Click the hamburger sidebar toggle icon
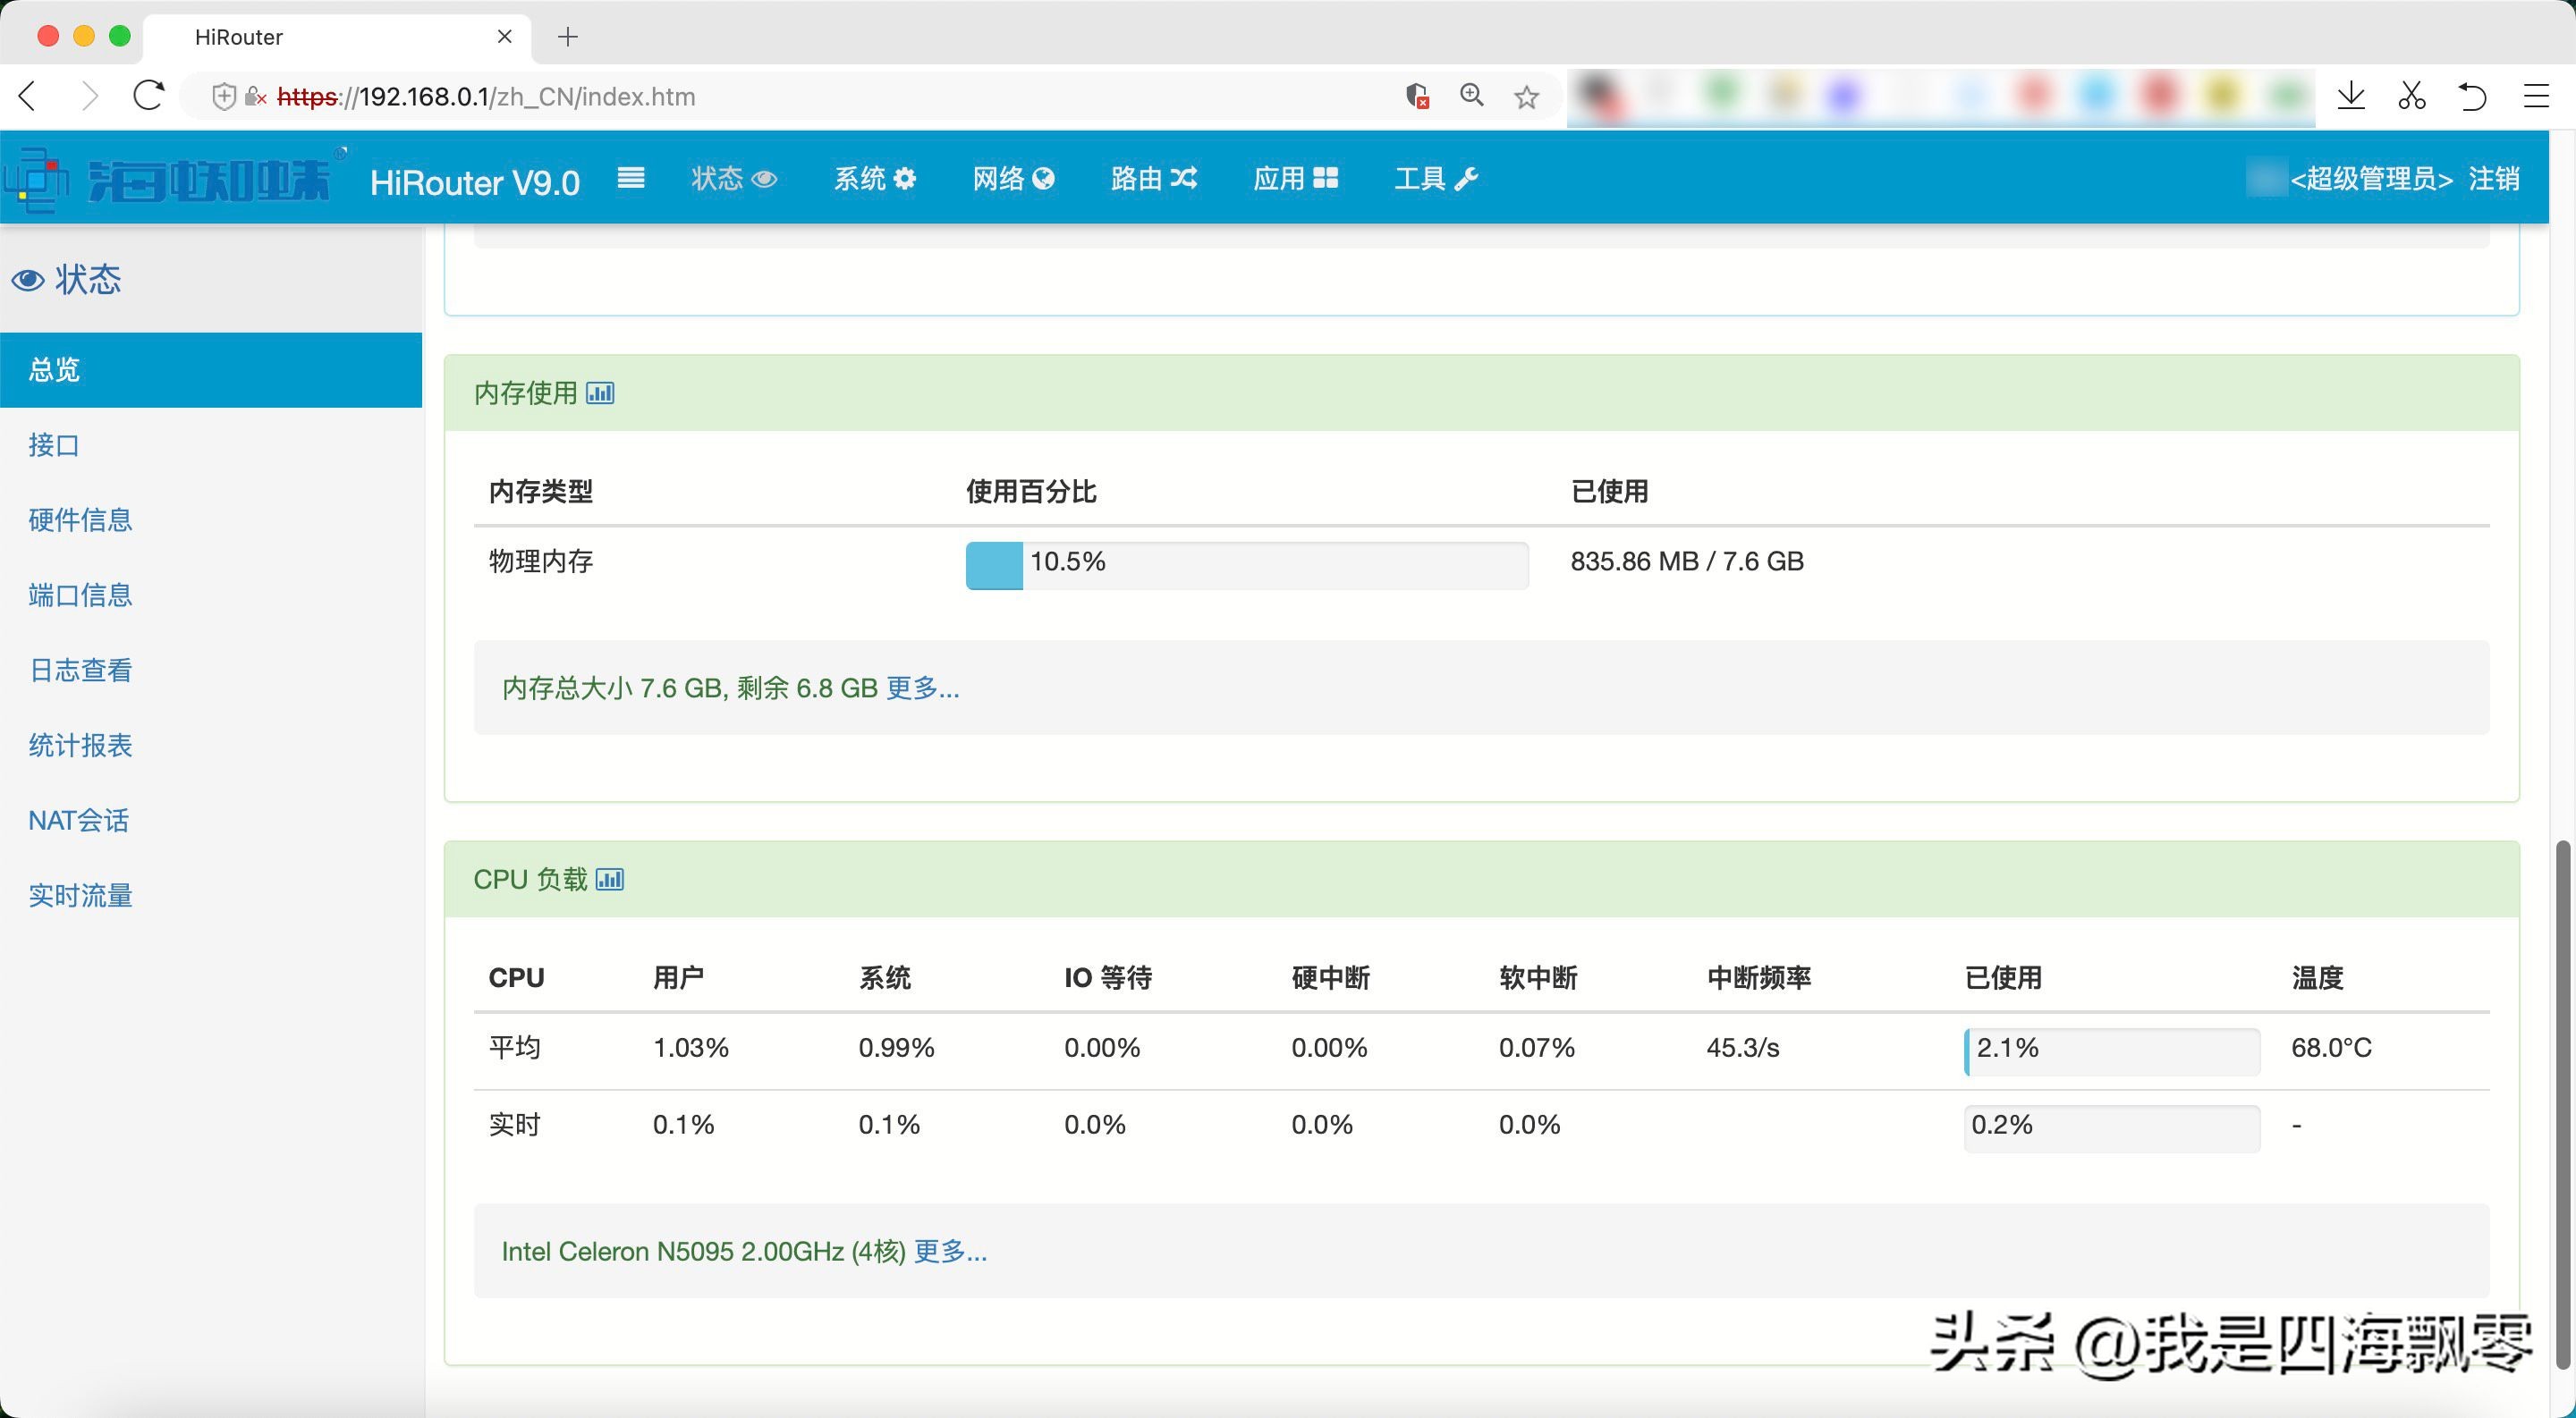 [630, 179]
